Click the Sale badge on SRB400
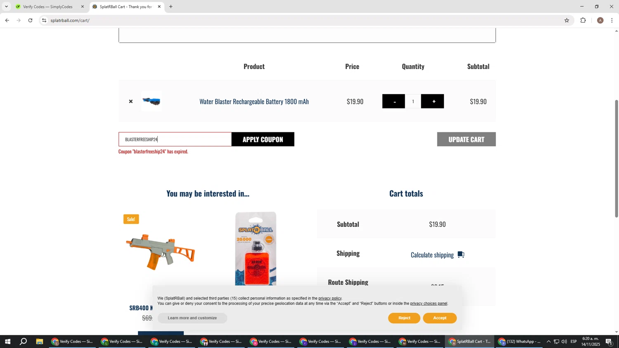The width and height of the screenshot is (619, 348). click(131, 219)
